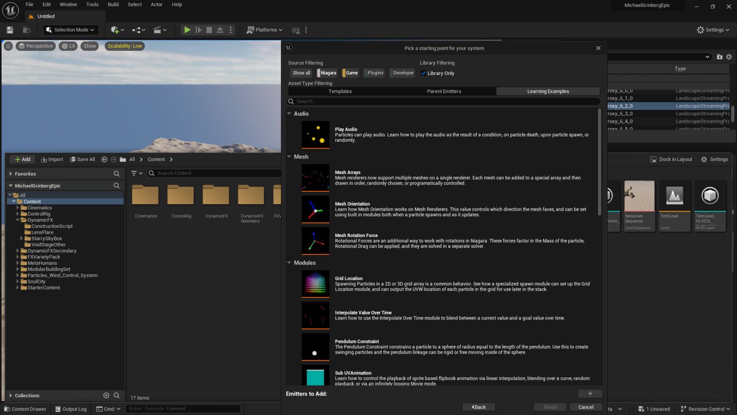
Task: Open the Cinematics clapperboard icon
Action: (x=160, y=30)
